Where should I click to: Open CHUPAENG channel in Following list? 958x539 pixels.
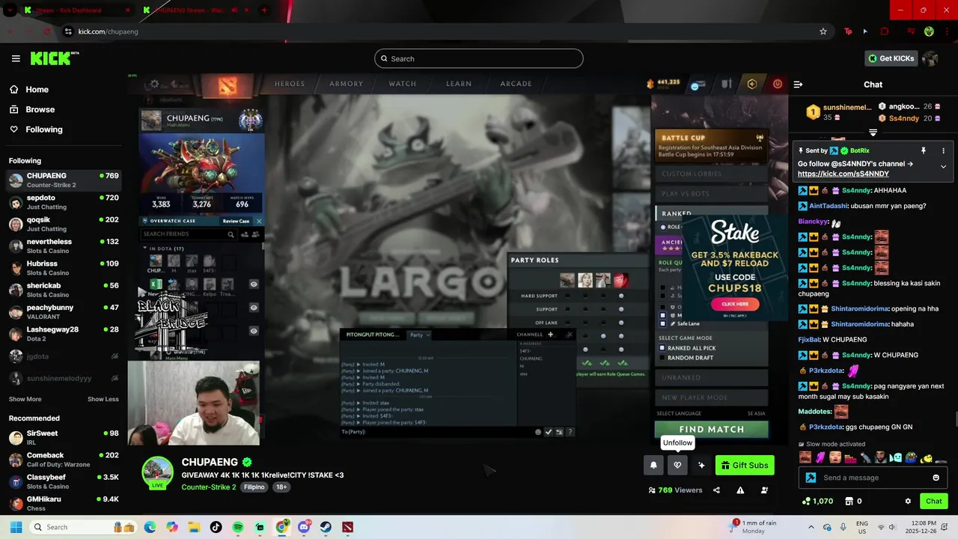64,180
